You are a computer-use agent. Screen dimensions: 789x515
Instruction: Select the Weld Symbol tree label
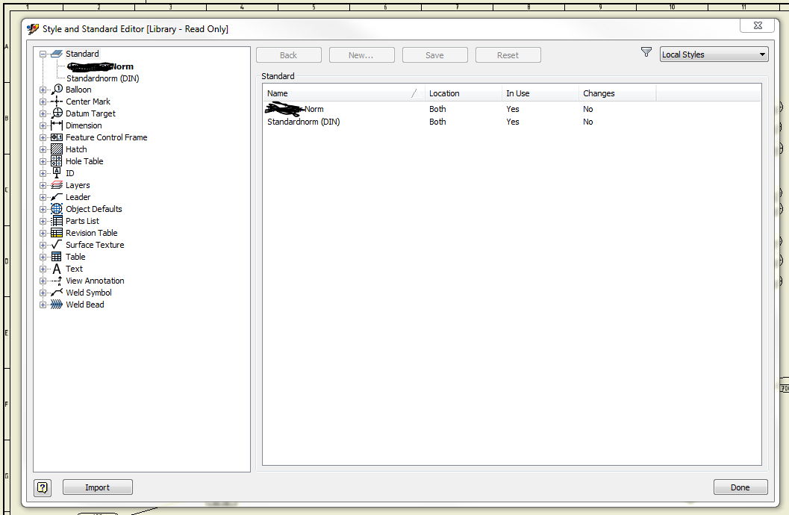89,293
